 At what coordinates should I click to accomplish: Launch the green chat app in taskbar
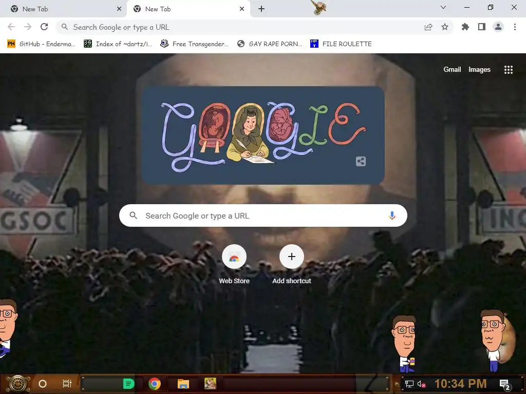[128, 384]
